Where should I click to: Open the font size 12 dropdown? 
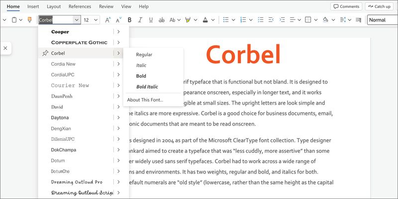point(96,20)
